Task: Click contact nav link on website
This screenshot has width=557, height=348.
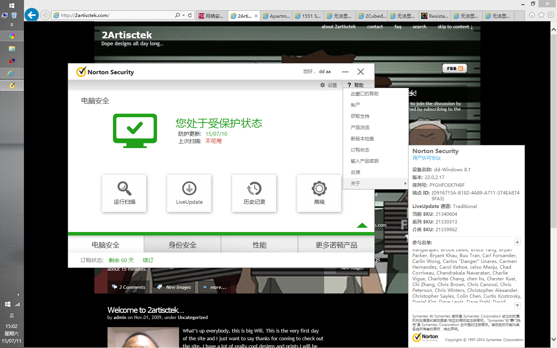Action: tap(375, 27)
